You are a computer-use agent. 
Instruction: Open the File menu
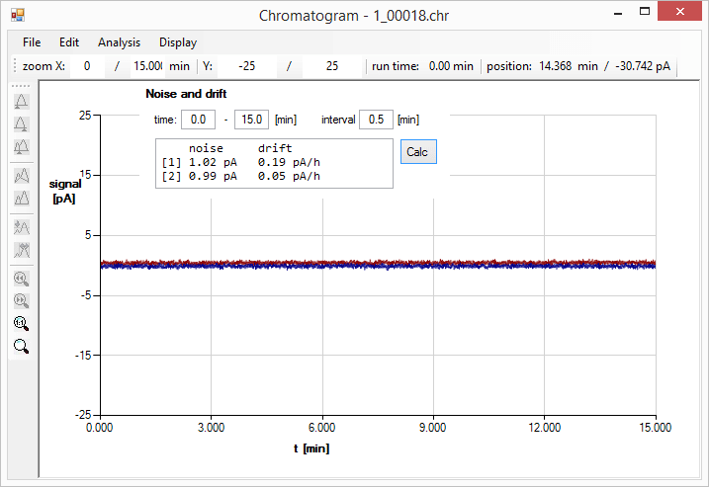tap(32, 42)
